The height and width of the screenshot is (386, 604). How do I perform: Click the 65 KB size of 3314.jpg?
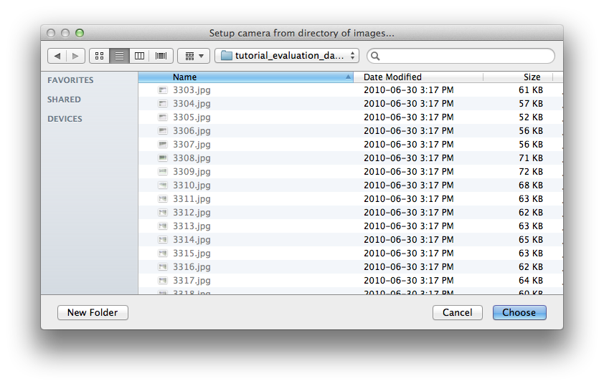point(530,240)
